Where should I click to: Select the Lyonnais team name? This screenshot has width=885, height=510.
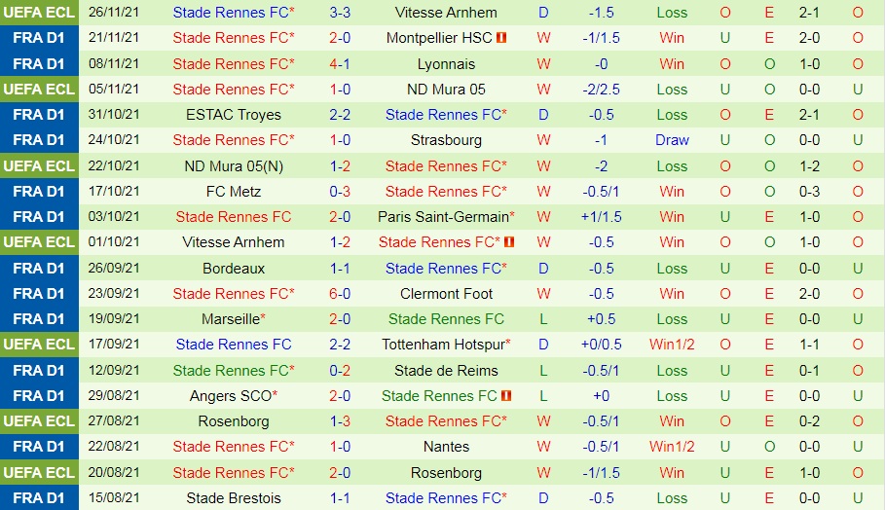pyautogui.click(x=446, y=64)
